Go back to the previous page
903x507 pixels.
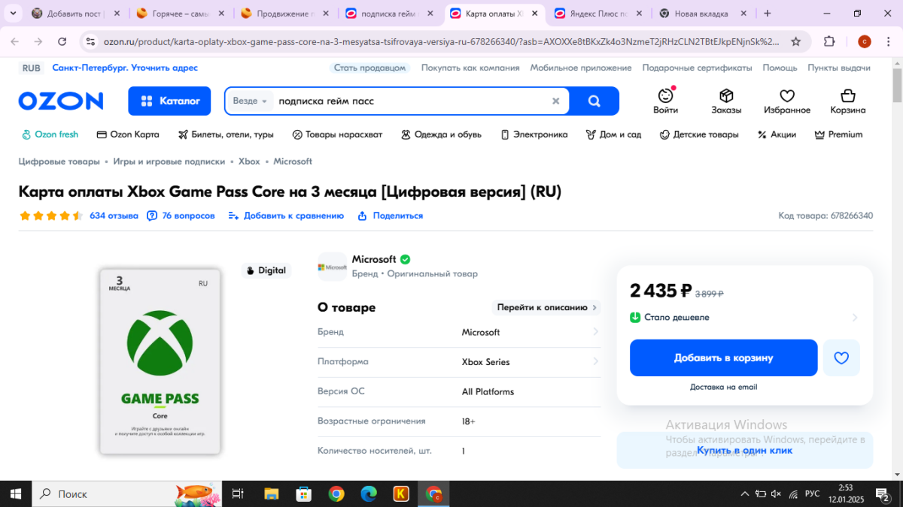(16, 41)
